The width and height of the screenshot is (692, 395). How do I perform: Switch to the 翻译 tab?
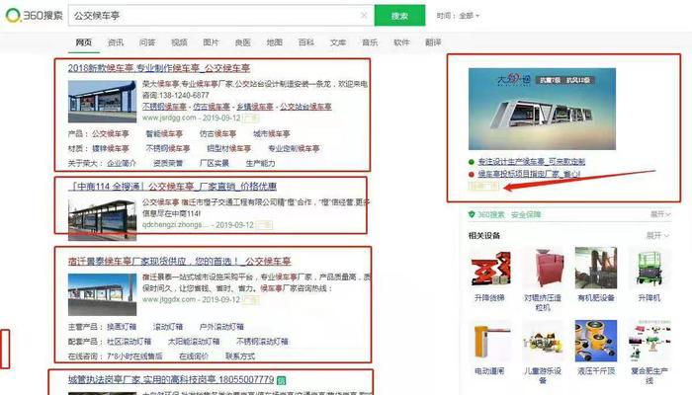pos(433,42)
